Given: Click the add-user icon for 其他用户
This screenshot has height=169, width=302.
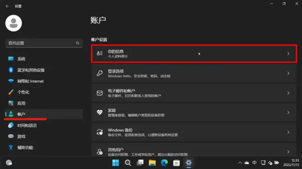Looking at the screenshot, I should [x=100, y=152].
